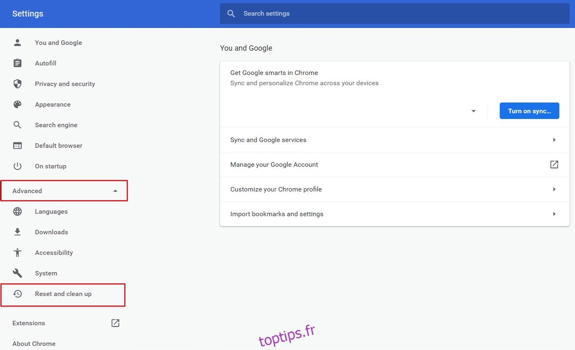Open Privacy and security settings
This screenshot has height=350, width=575.
(64, 84)
